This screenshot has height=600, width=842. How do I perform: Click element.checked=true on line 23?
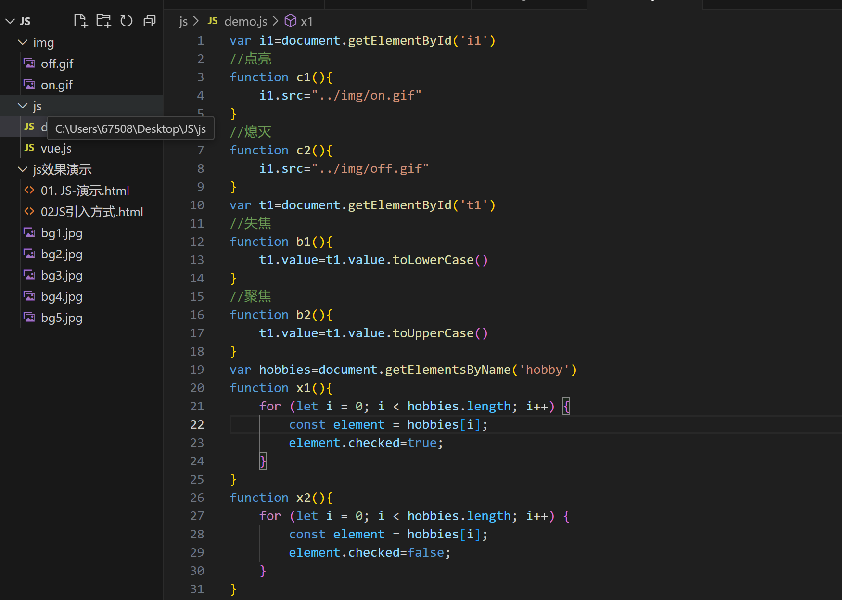coord(366,443)
